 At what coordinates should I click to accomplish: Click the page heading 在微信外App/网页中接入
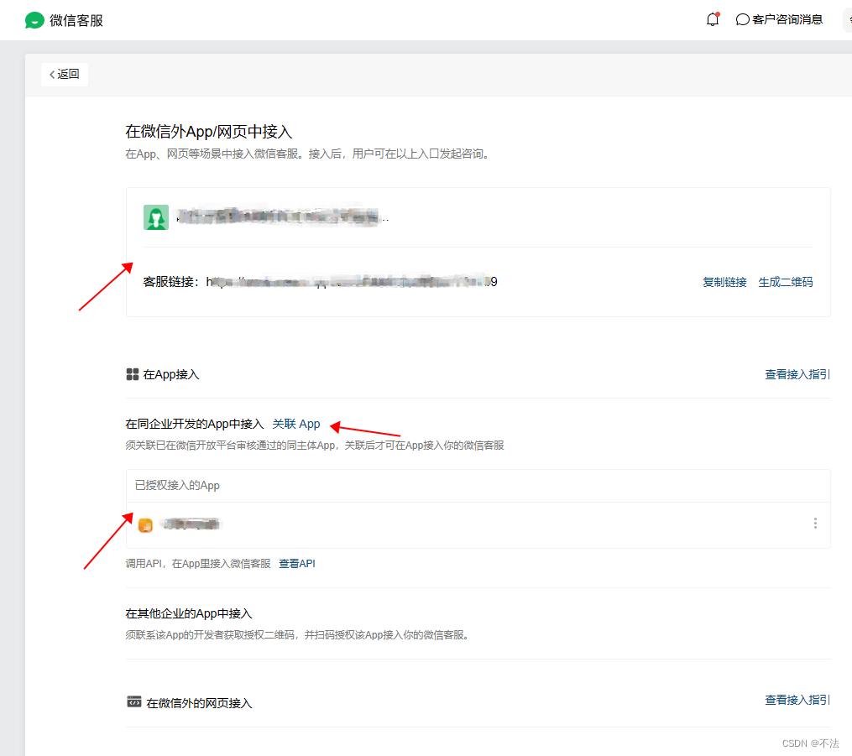(209, 132)
